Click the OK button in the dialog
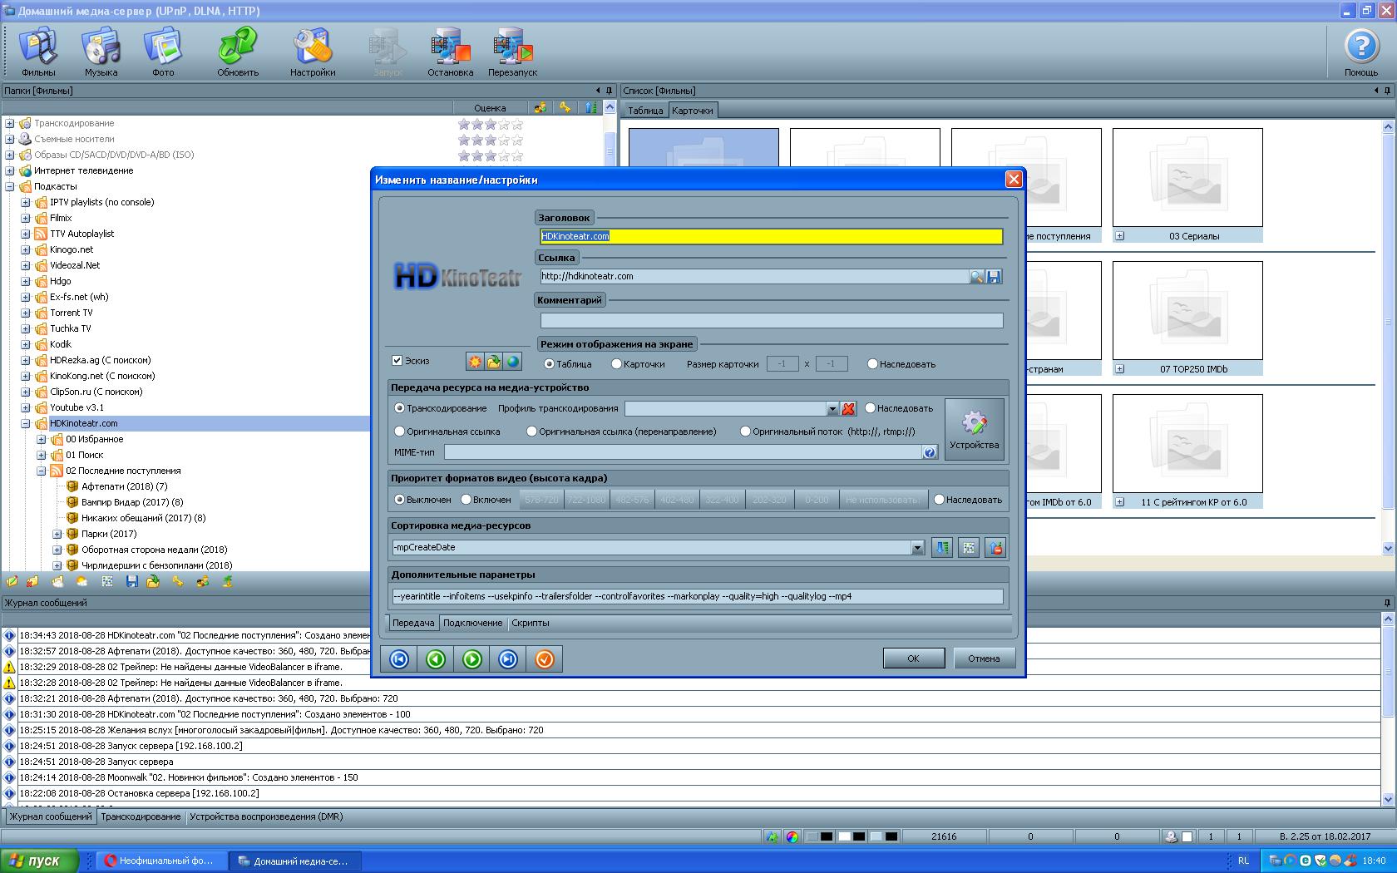 click(913, 658)
